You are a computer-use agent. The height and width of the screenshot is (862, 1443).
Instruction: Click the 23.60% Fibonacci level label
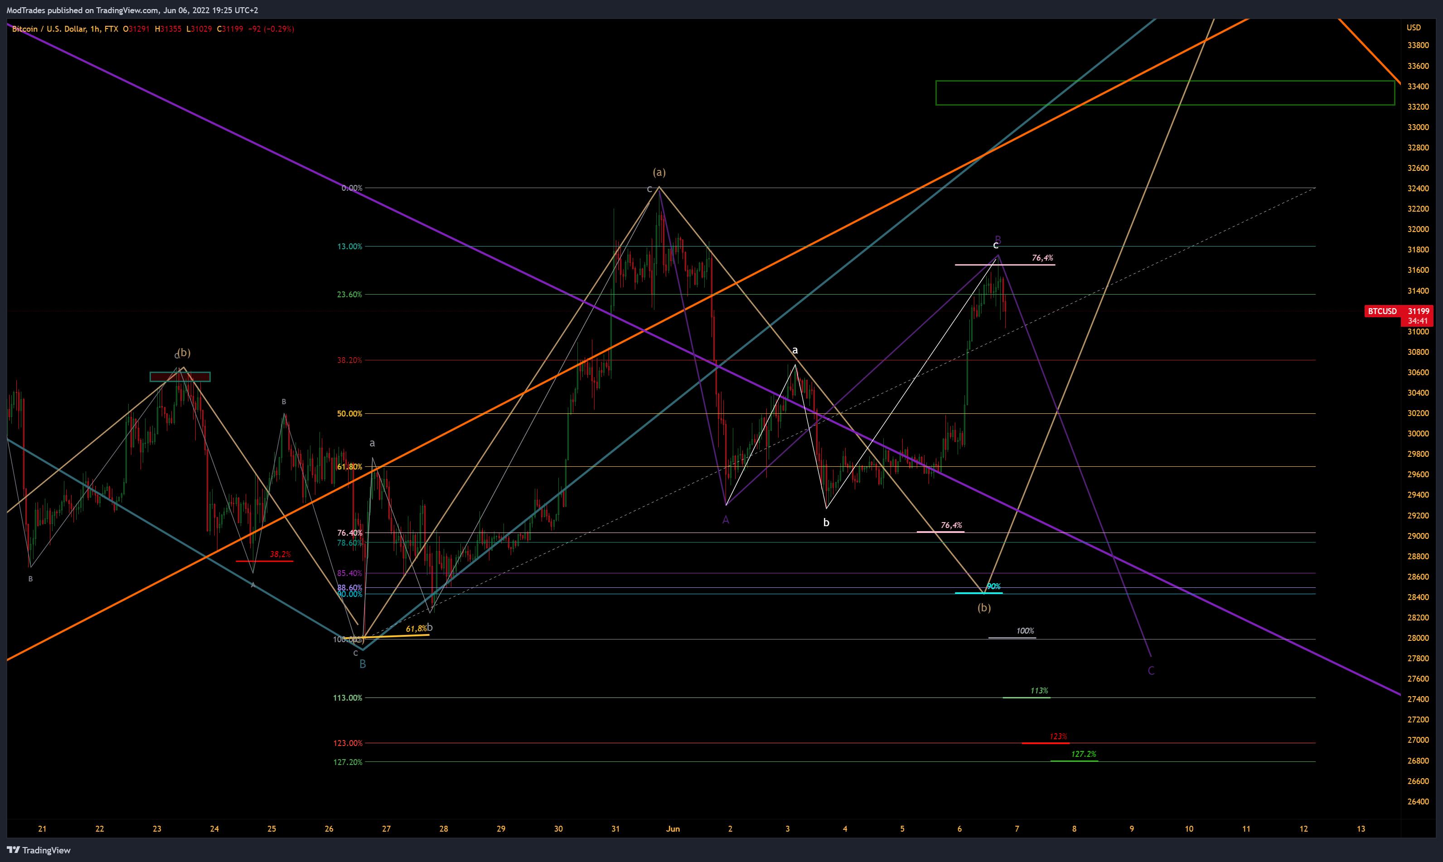tap(349, 295)
